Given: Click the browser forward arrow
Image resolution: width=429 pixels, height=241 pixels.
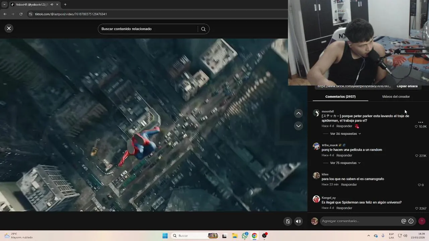Looking at the screenshot, I should pos(13,14).
